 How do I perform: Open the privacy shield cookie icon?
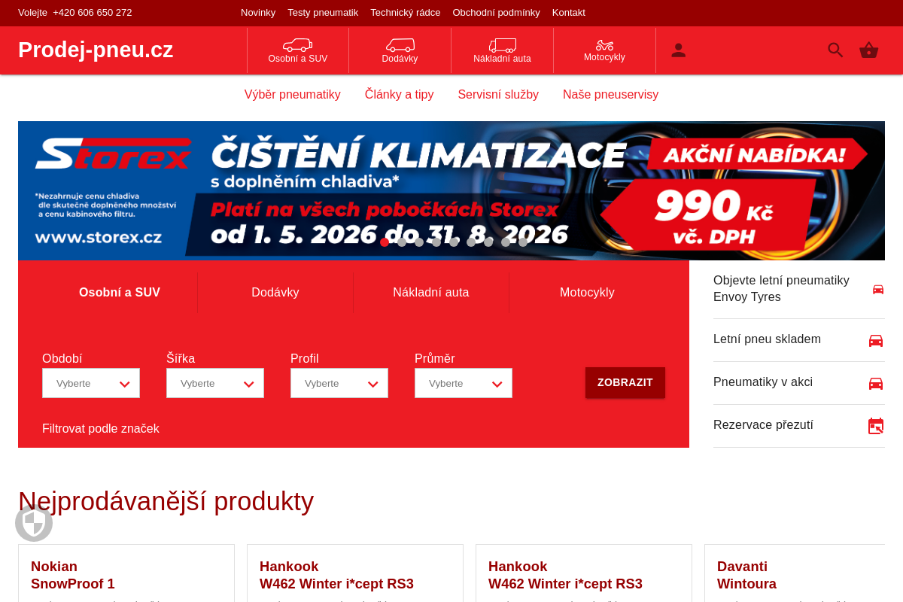tap(34, 523)
